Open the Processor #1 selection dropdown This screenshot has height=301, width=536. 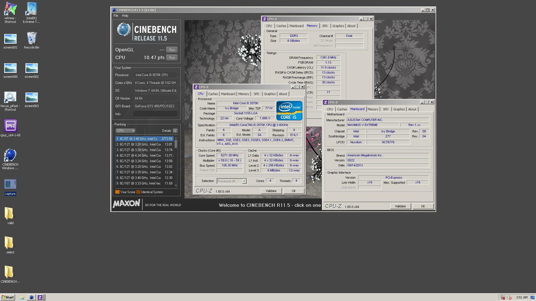pos(232,181)
